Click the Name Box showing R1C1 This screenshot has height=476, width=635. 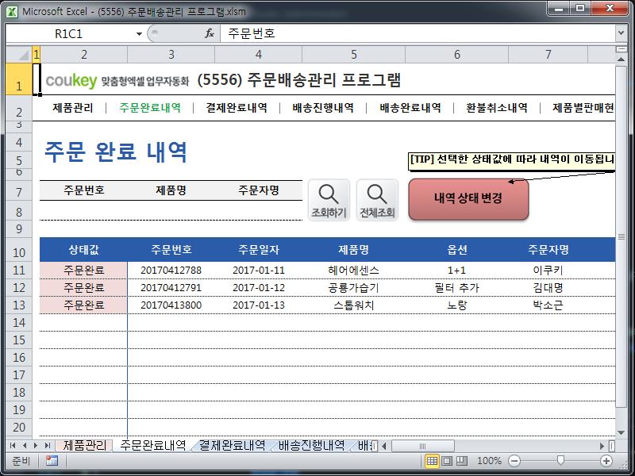(69, 33)
